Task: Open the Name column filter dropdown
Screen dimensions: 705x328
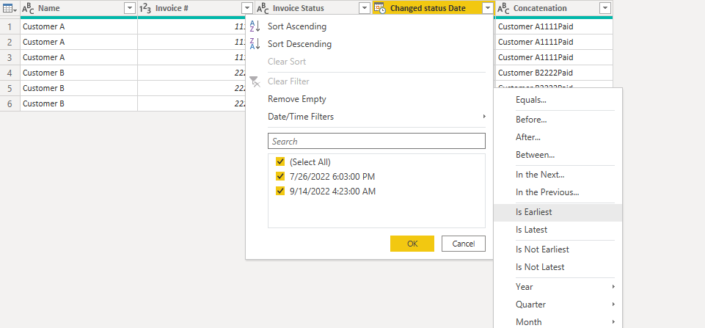Action: click(x=130, y=8)
